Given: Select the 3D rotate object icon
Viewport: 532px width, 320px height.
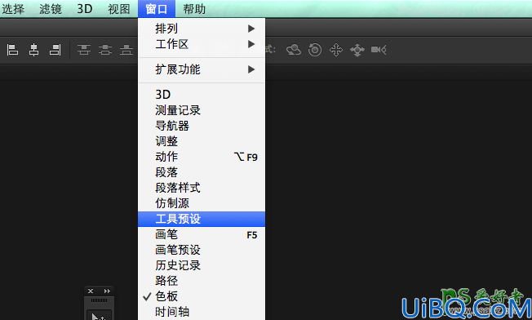Looking at the screenshot, I should pyautogui.click(x=294, y=50).
